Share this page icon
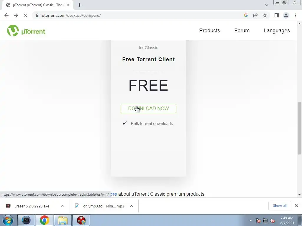 (x=255, y=15)
